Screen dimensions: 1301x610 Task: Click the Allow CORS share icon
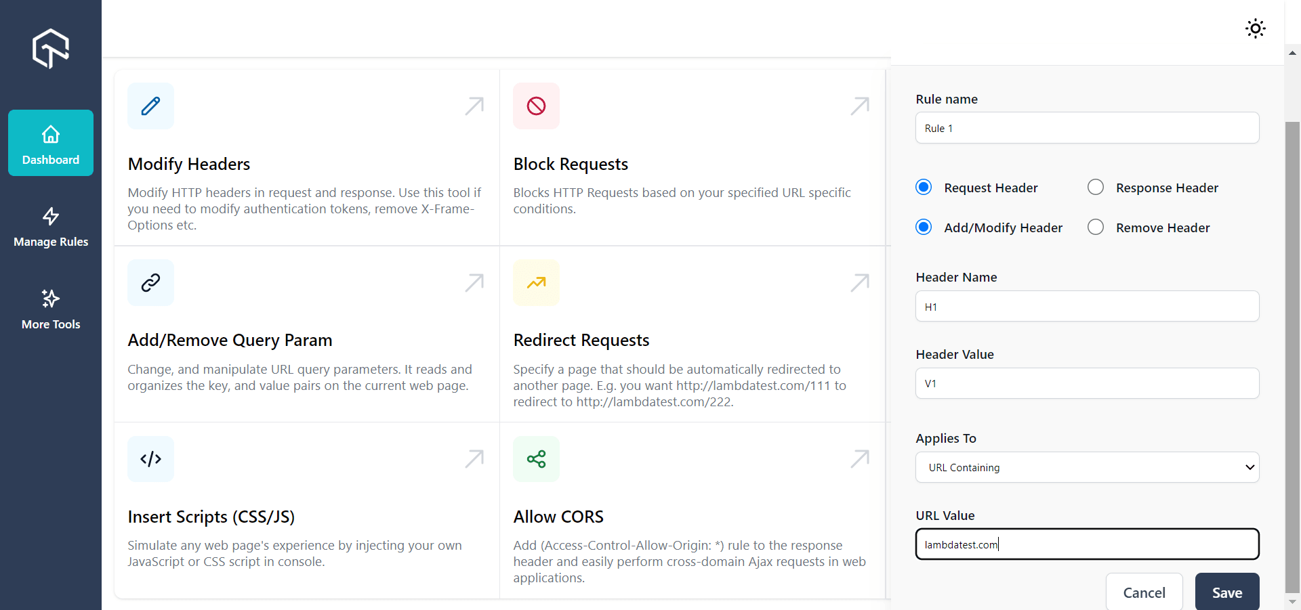pos(536,459)
